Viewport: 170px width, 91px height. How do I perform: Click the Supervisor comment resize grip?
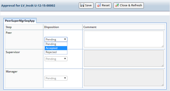[162, 65]
